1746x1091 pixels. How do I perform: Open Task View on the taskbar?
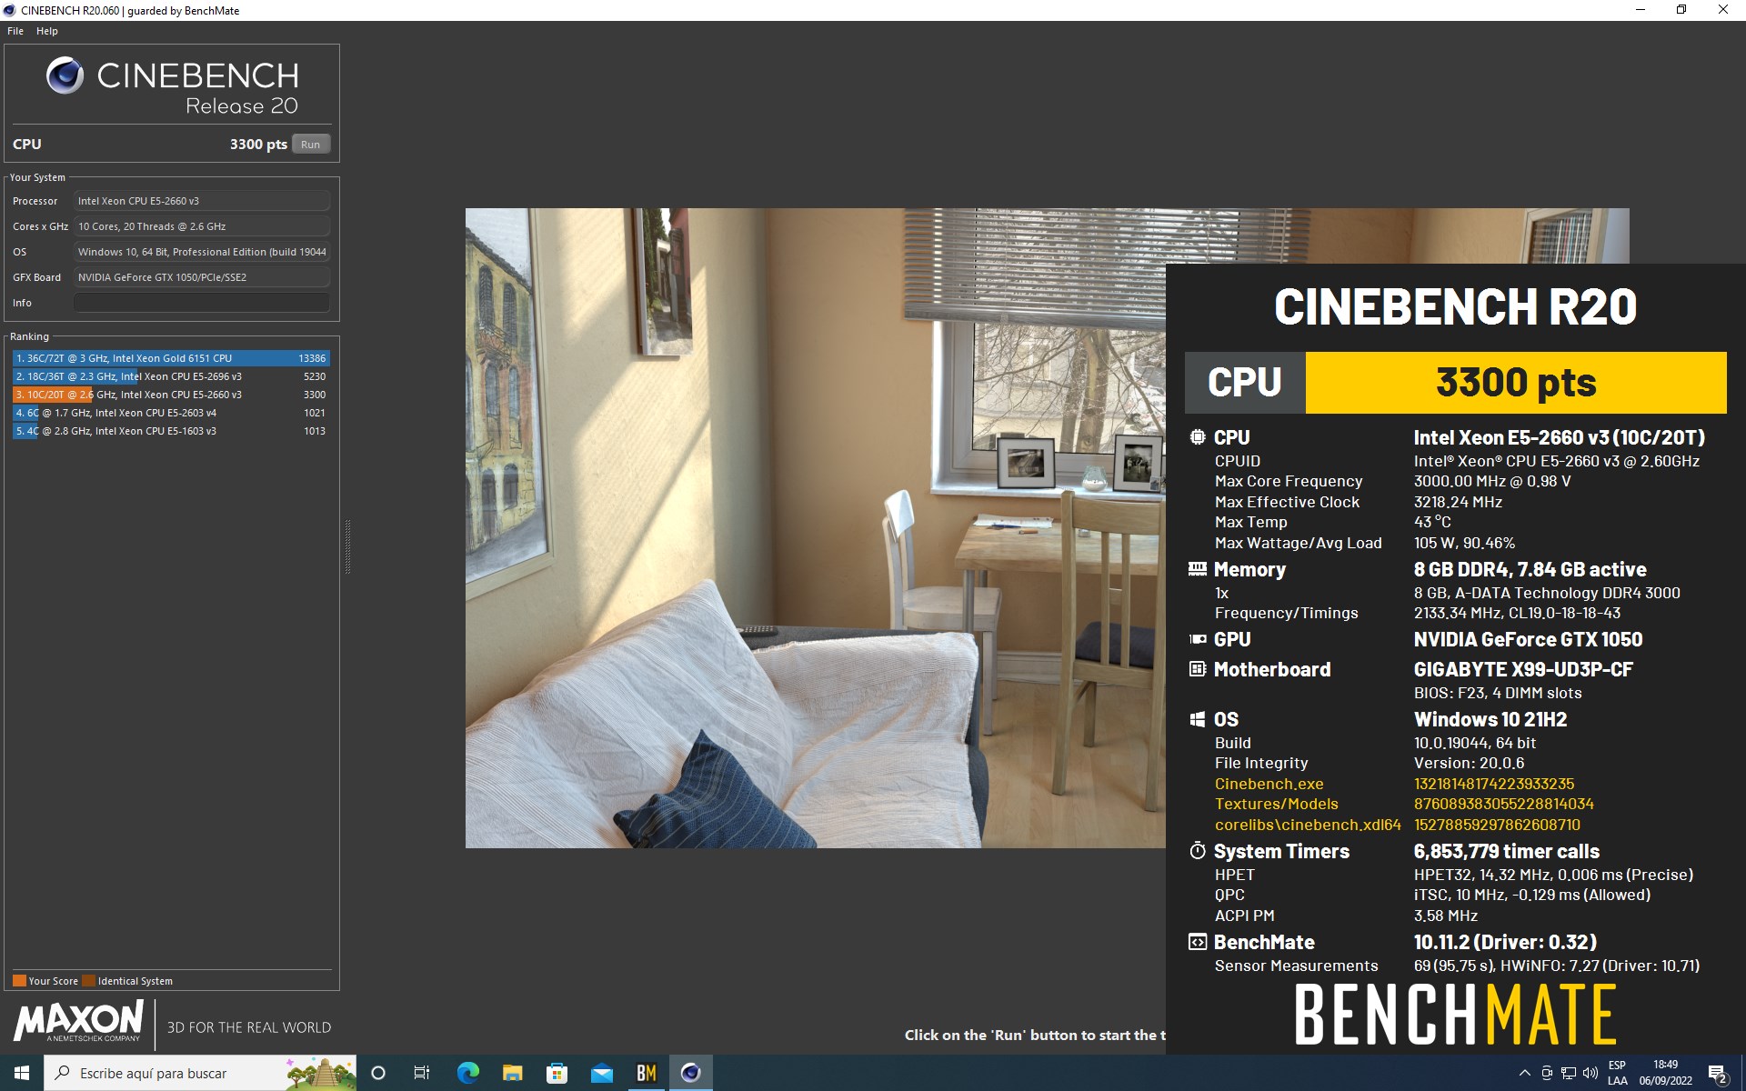[422, 1073]
